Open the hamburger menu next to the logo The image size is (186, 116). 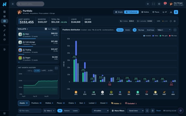[x=13, y=4]
